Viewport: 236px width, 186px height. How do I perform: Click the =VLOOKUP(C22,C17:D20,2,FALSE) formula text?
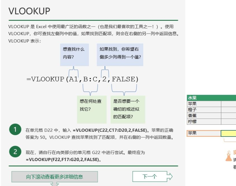(110, 130)
